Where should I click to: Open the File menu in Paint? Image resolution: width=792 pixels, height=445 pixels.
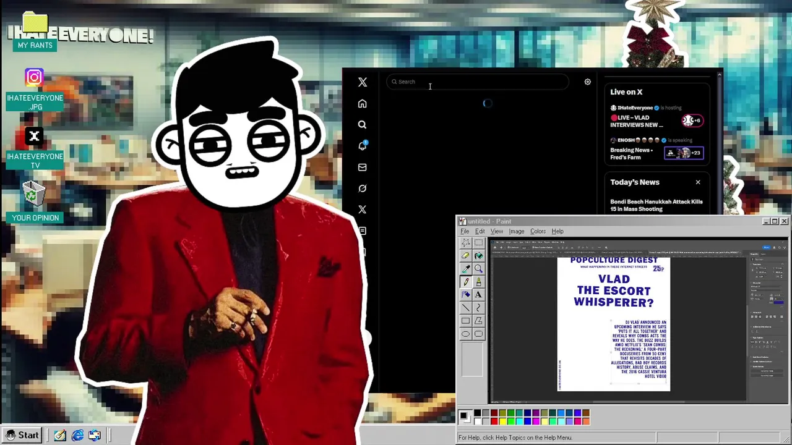tap(464, 231)
